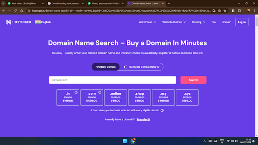258x145 pixels.
Task: Click the browser address bar URL
Action: [121, 11]
